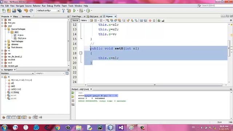Screen dimensions: 233x131
Task: Open Visual Studio from the taskbar
Action: (x=121, y=128)
